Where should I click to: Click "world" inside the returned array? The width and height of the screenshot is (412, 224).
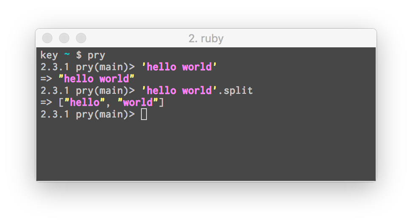[x=138, y=102]
